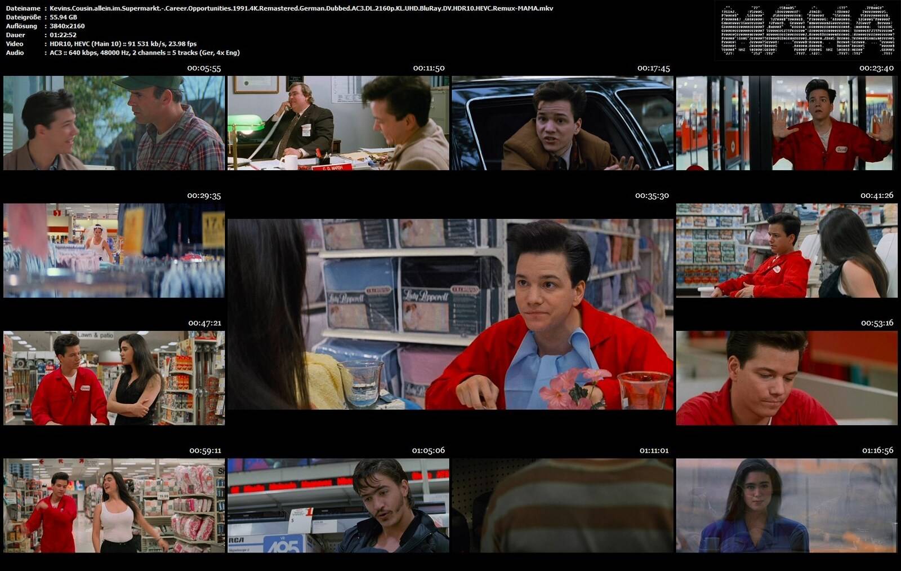Click the timestamp text 00:11:50
Image resolution: width=901 pixels, height=571 pixels.
tap(429, 68)
